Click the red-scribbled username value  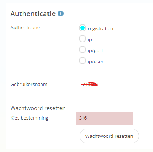pos(89,84)
